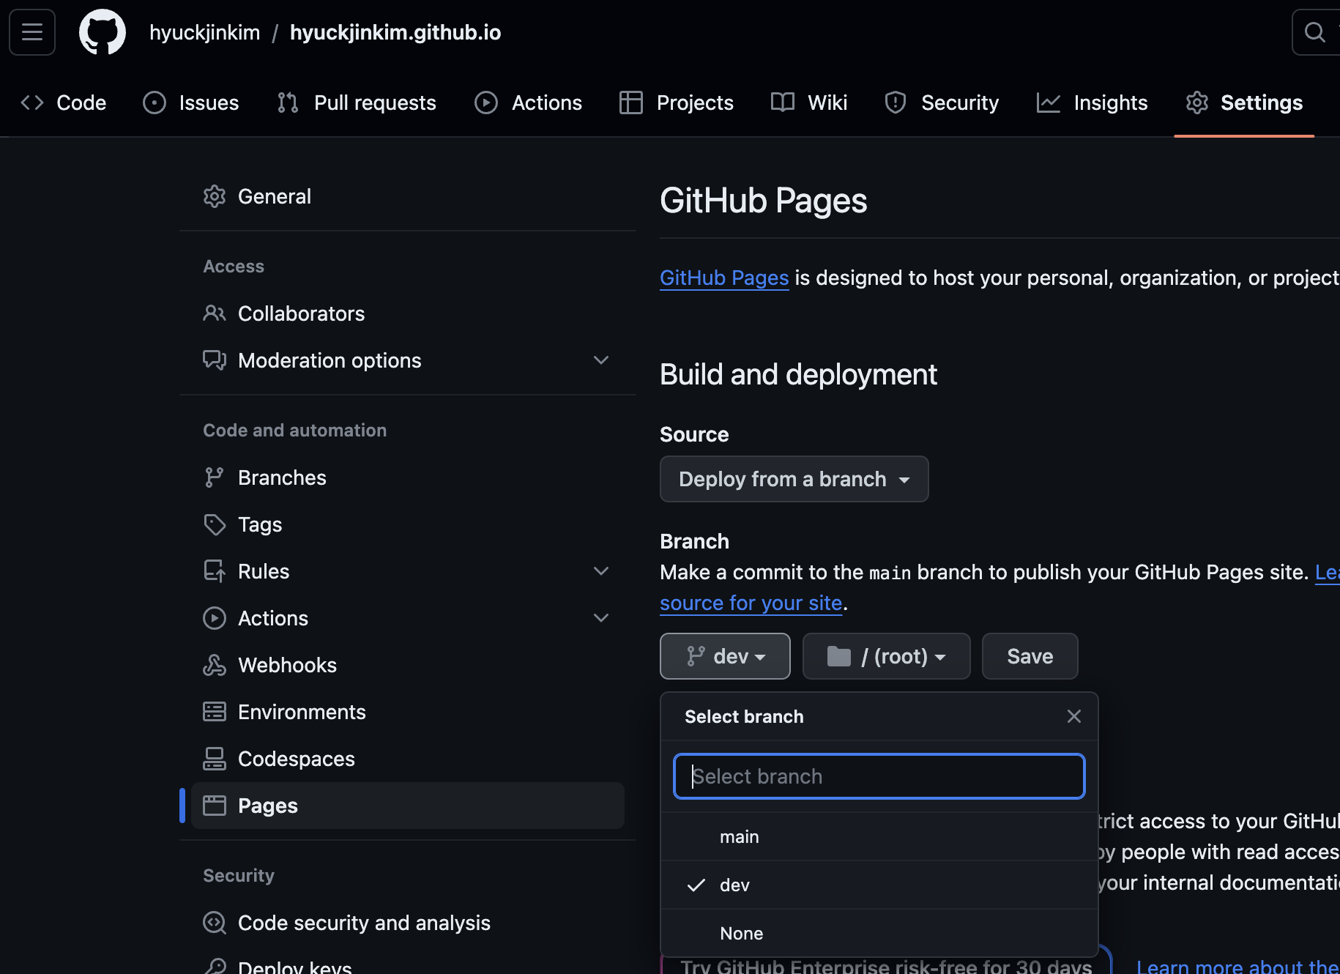Open the / (root) folder dropdown
This screenshot has height=974, width=1340.
click(x=887, y=656)
